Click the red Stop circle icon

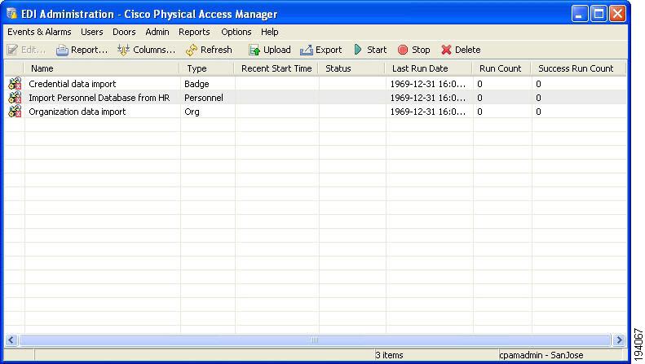tap(403, 50)
